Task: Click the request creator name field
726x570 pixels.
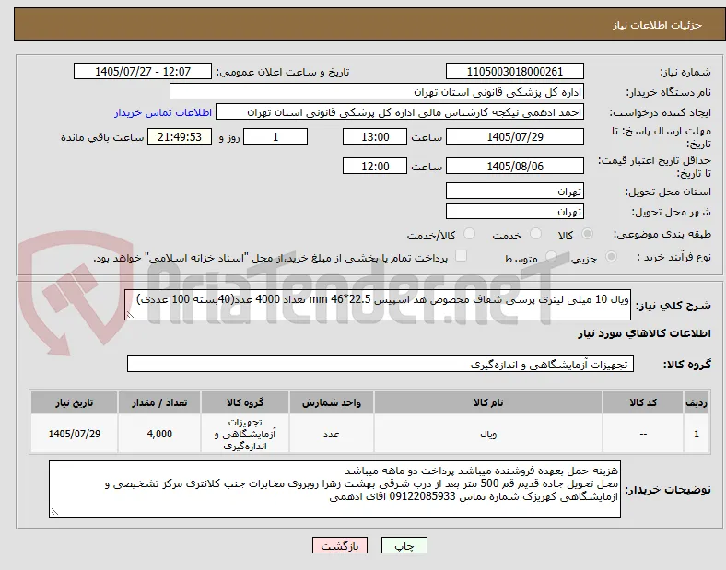Action: tap(400, 112)
